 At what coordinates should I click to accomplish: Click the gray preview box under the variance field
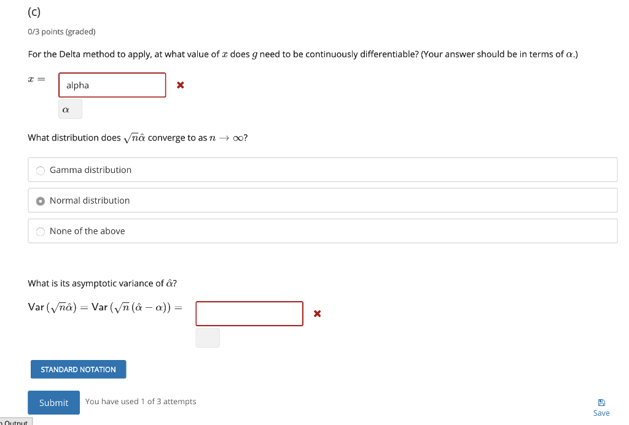[207, 337]
